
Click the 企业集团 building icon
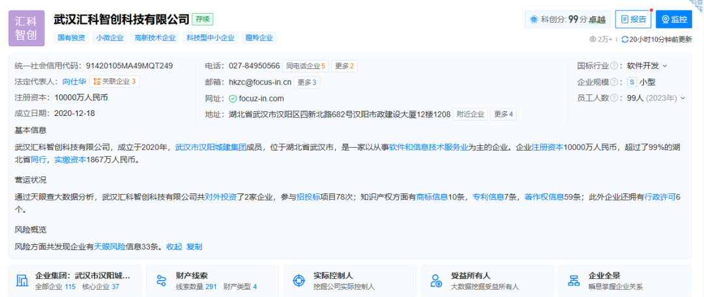point(22,281)
